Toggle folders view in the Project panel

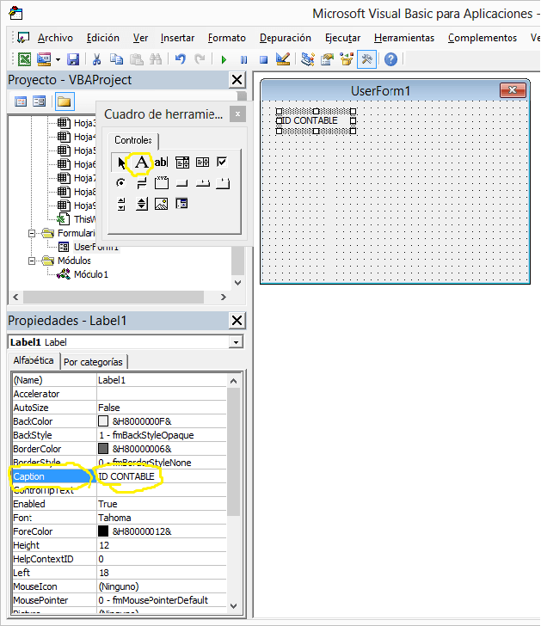click(64, 101)
